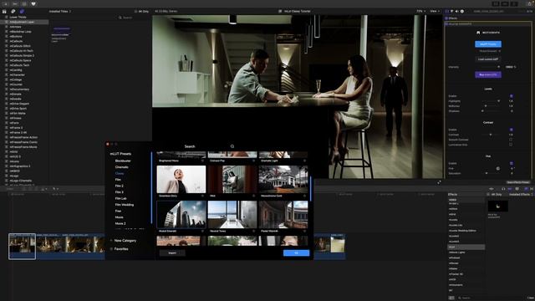Viewport: 535px width, 301px height.
Task: Select Cinematic category in mLUT Presets
Action: 122,167
